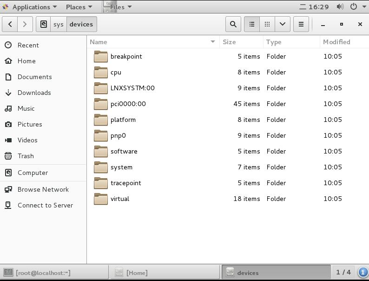Go back with the left arrow button
The height and width of the screenshot is (281, 369).
[x=10, y=24]
